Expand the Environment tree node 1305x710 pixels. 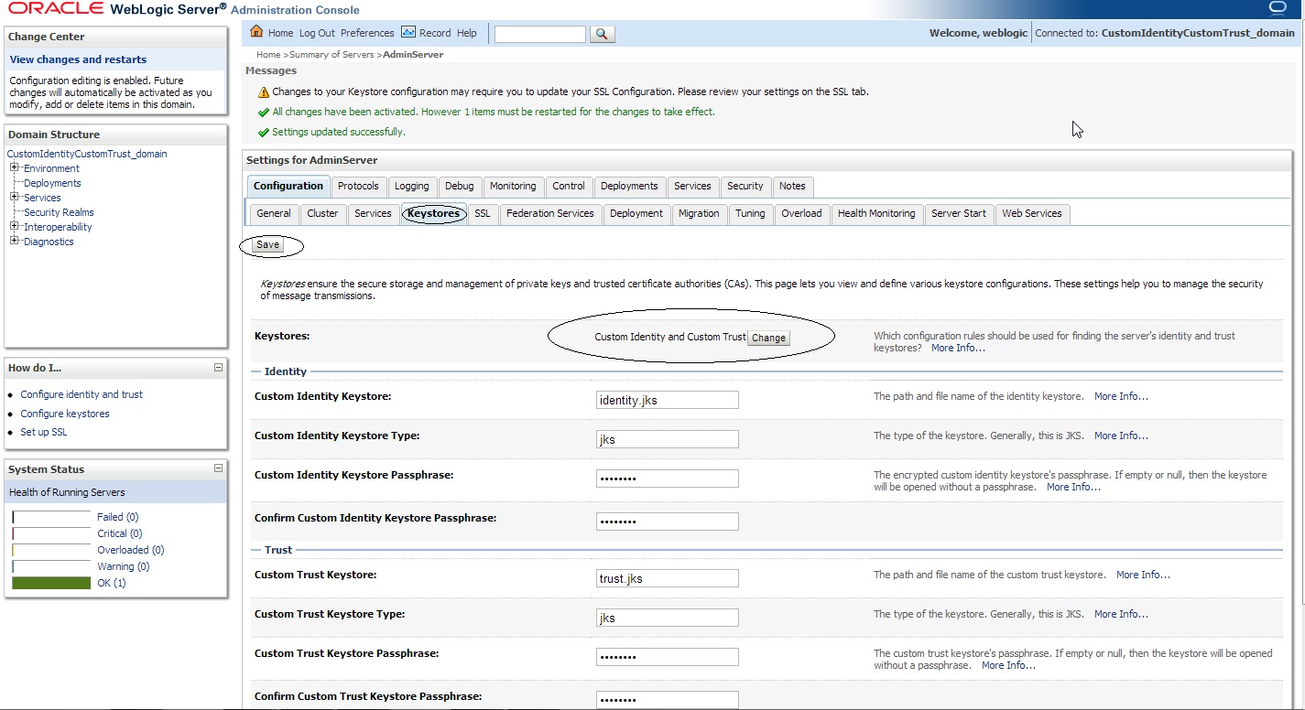click(x=15, y=168)
